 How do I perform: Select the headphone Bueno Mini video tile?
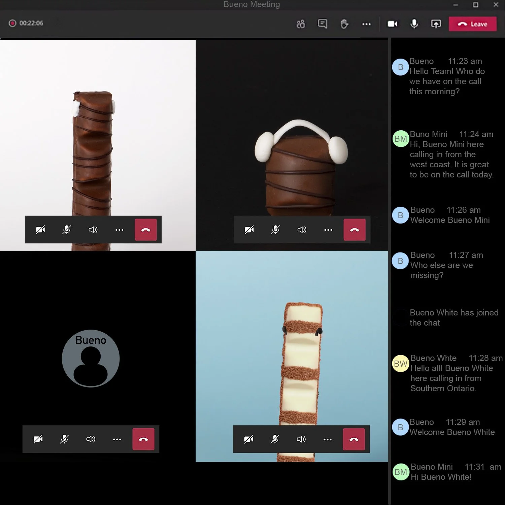(x=292, y=145)
